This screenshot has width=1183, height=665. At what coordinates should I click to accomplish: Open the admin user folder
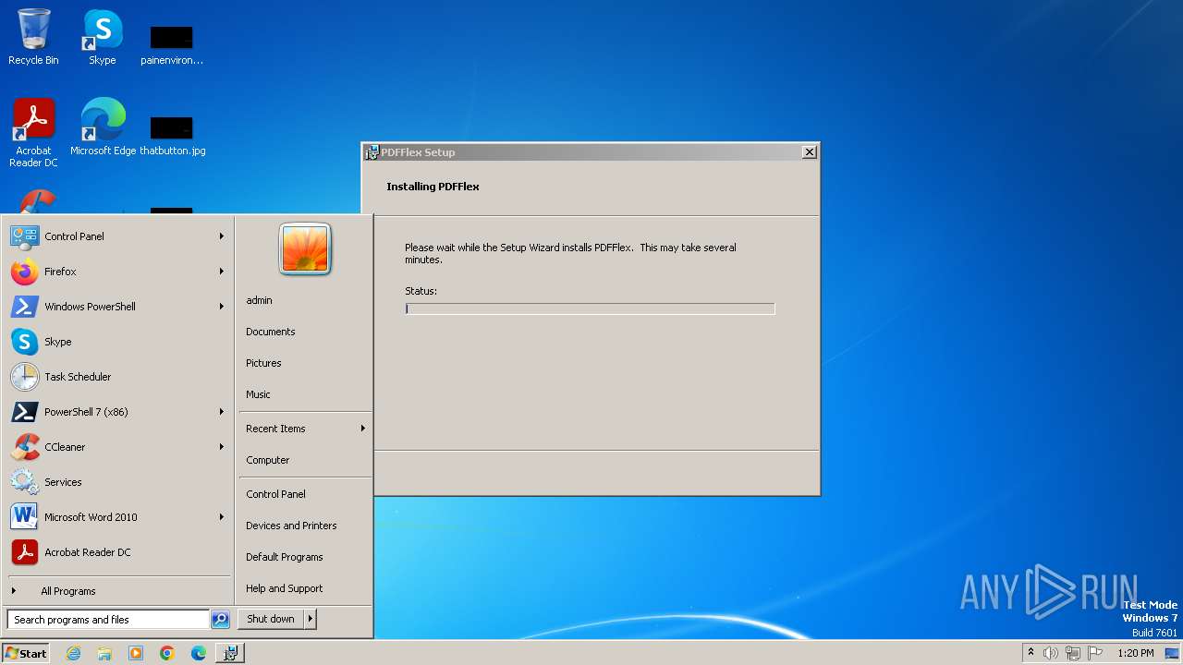click(x=305, y=300)
